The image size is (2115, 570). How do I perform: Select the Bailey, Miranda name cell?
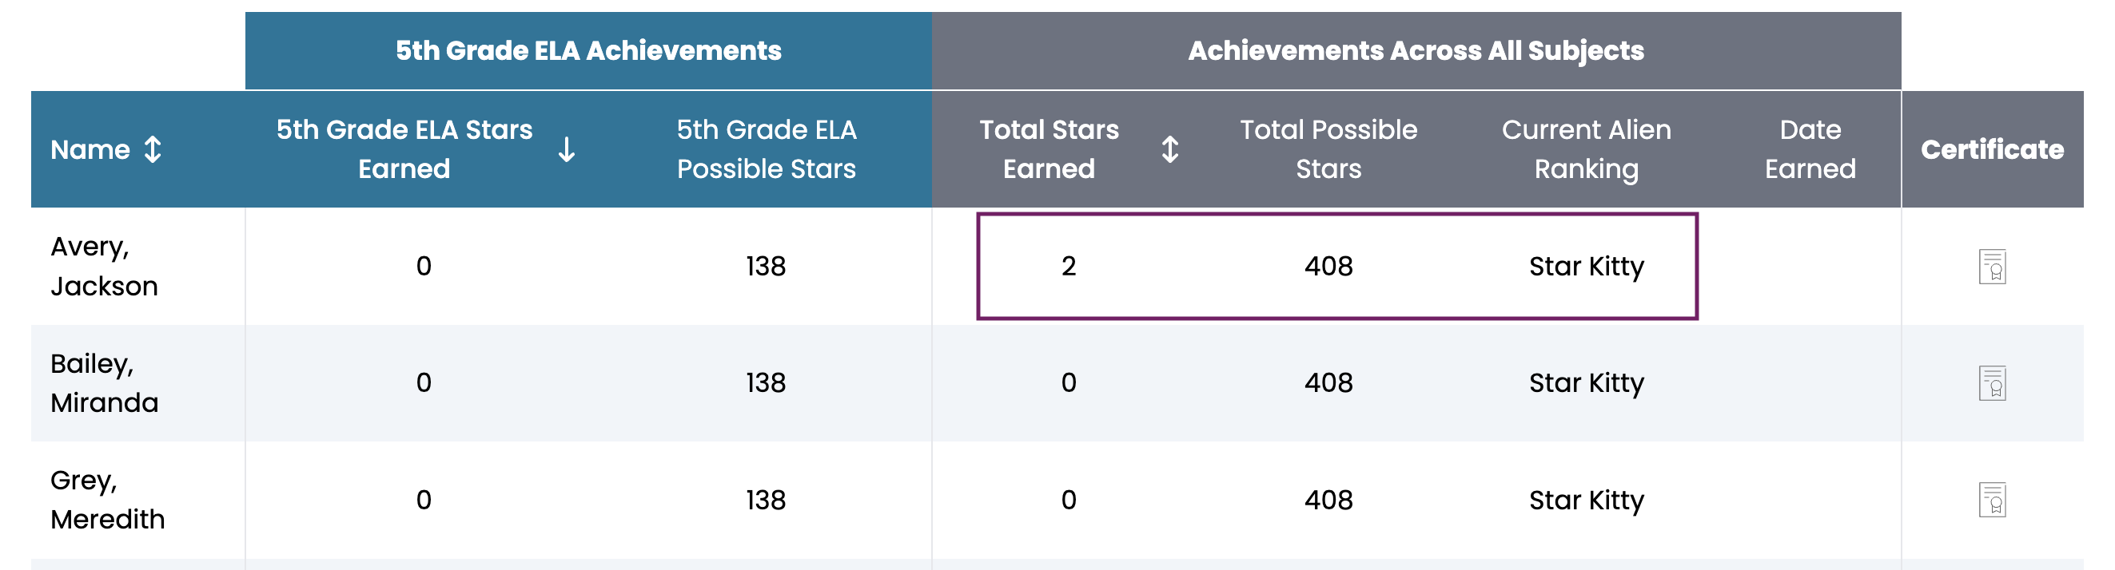[x=104, y=382]
